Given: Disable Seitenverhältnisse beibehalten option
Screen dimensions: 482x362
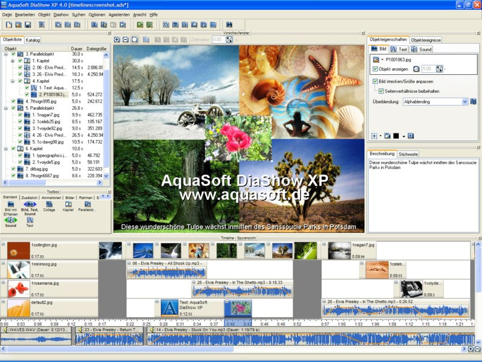Looking at the screenshot, I should 381,91.
